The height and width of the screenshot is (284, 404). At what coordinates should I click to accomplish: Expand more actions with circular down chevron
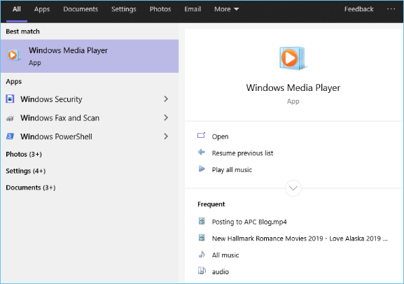[x=293, y=188]
